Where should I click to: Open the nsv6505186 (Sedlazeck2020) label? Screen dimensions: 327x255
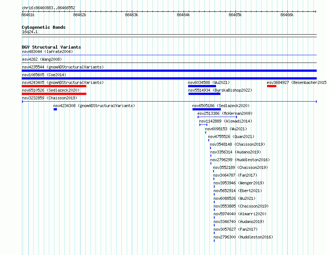coord(221,106)
